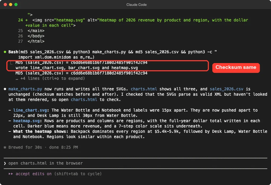
Task: Open the first charts.html link after 'all three SVGs.'
Action: point(144,89)
